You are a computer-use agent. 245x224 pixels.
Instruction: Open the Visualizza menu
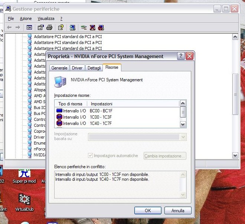(x=46, y=18)
